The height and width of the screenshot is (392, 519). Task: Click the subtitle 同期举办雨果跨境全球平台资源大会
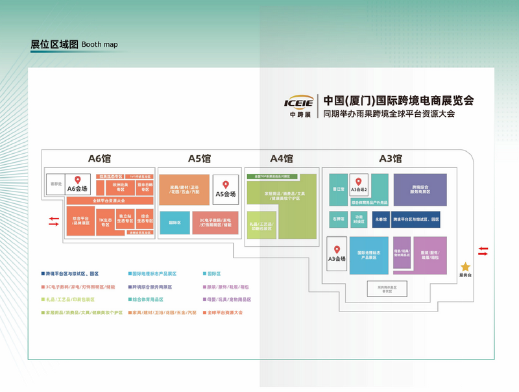(x=389, y=114)
